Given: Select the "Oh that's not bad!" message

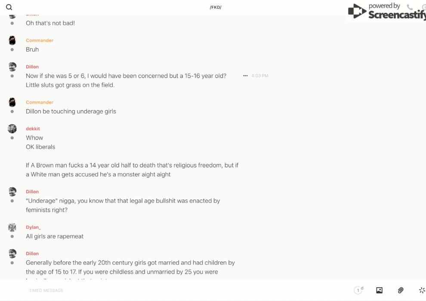Looking at the screenshot, I should [50, 23].
